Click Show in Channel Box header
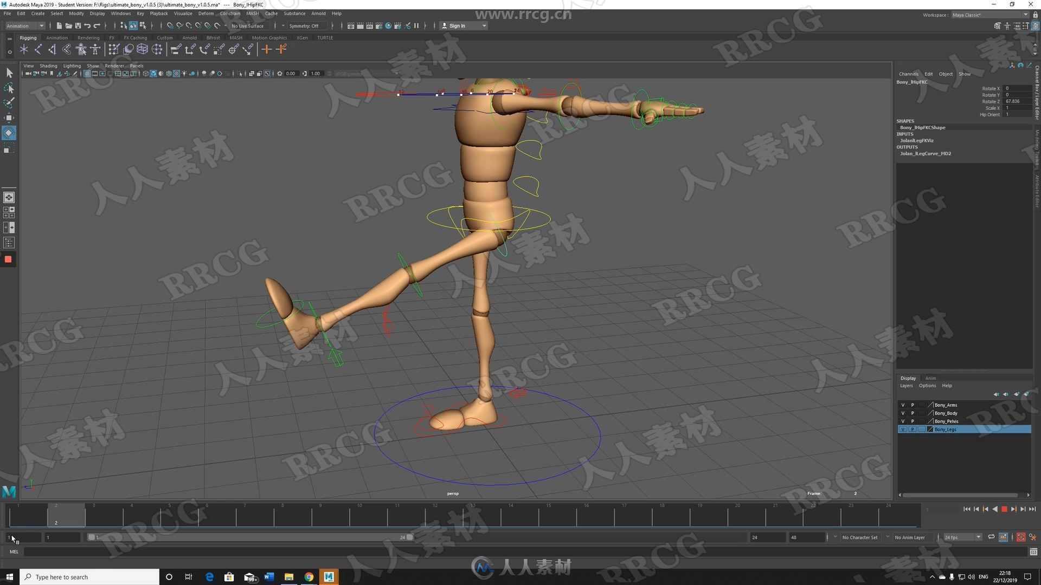 (965, 74)
